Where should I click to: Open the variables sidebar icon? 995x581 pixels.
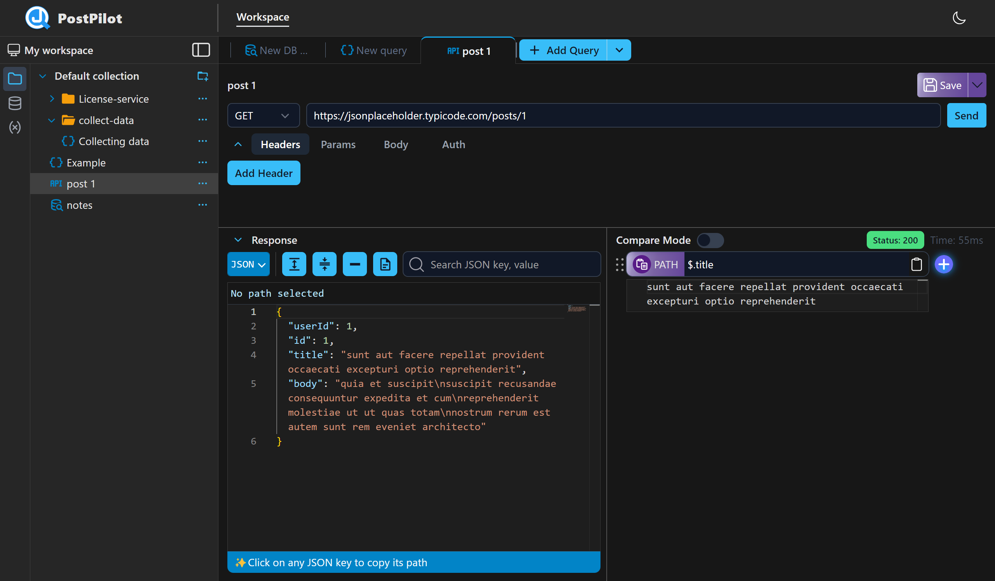[15, 127]
